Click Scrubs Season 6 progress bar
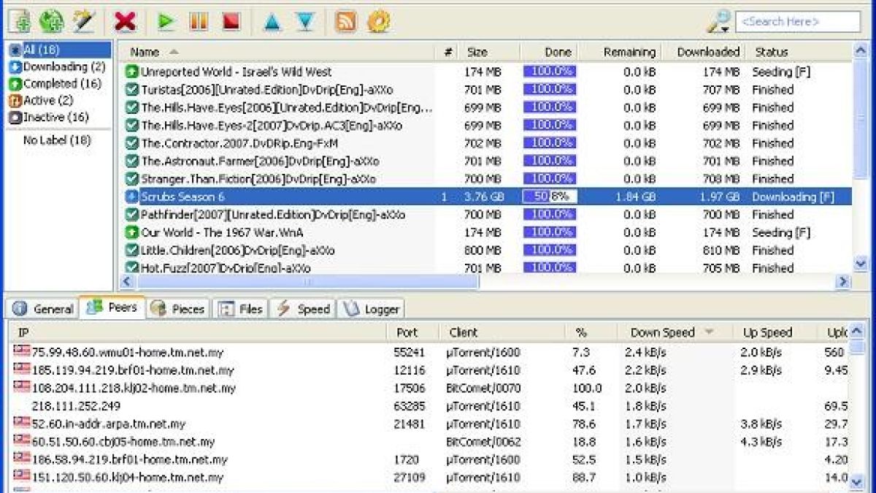 (x=550, y=196)
